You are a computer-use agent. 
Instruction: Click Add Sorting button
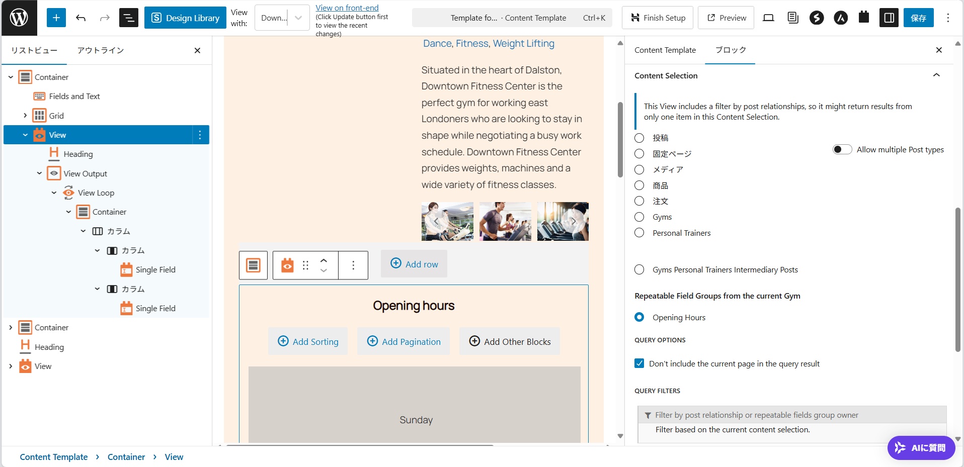tap(308, 341)
